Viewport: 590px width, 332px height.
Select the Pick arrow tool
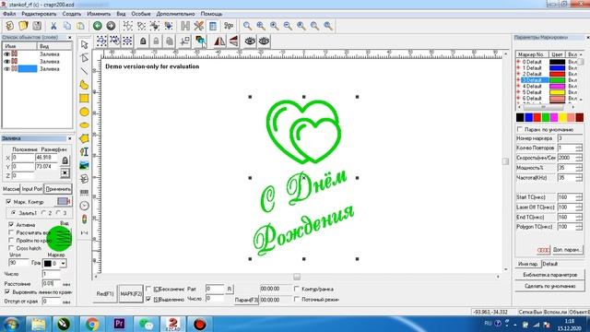84,44
